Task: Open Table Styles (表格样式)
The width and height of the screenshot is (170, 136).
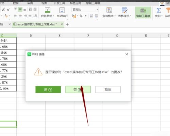Action: (x=124, y=13)
